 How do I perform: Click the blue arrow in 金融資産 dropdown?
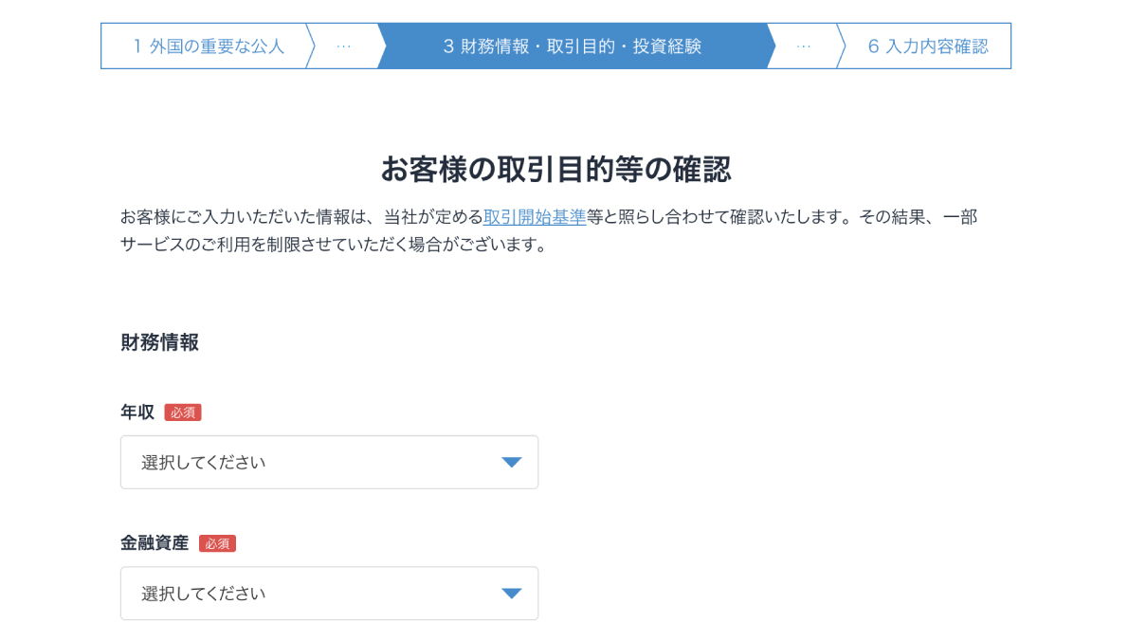pos(511,594)
